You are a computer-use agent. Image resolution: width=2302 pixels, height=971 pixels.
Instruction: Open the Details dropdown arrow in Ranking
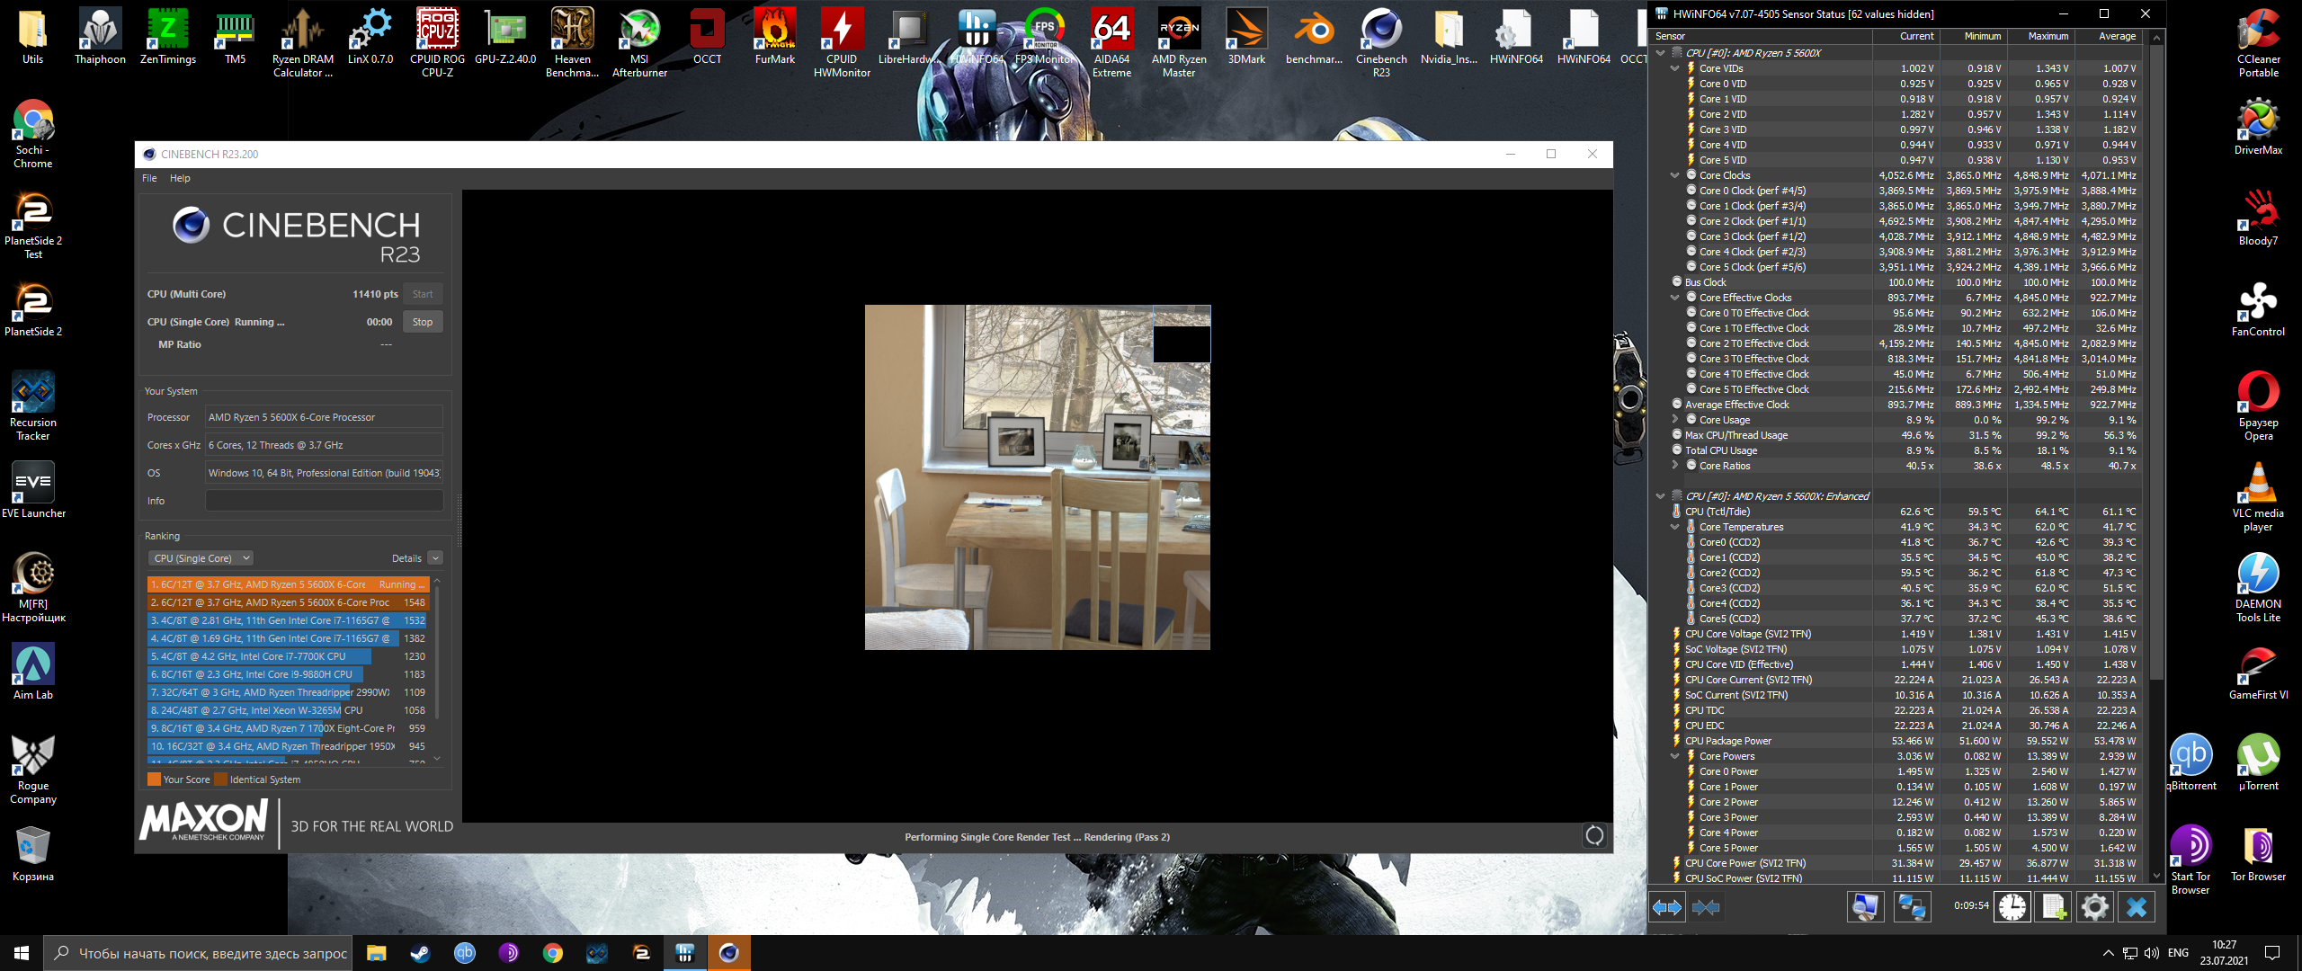tap(435, 558)
